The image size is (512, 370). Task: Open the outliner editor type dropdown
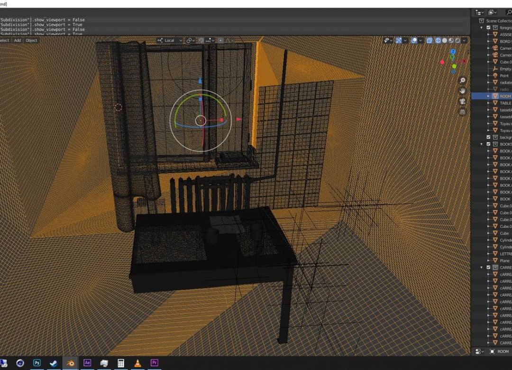point(479,12)
